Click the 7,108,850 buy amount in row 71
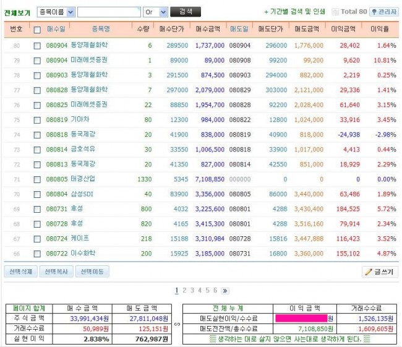This screenshot has height=347, width=402. pos(210,179)
